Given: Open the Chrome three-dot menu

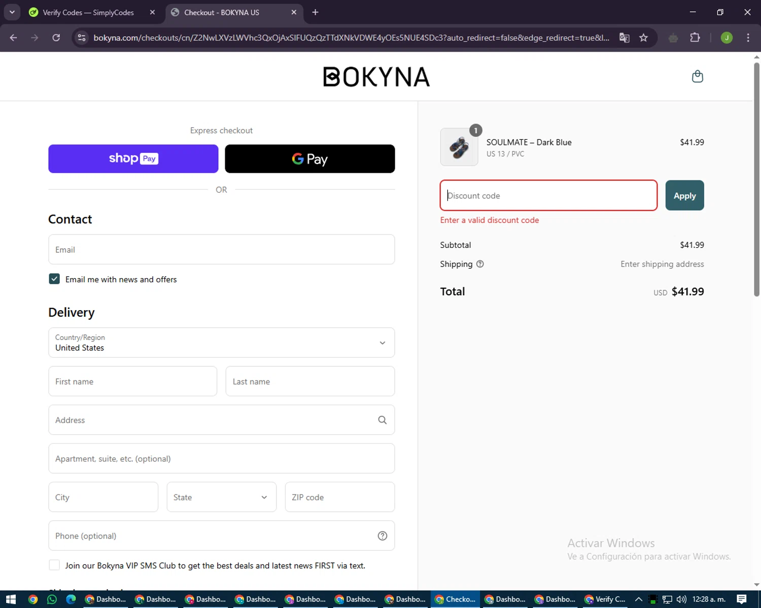Looking at the screenshot, I should (748, 37).
